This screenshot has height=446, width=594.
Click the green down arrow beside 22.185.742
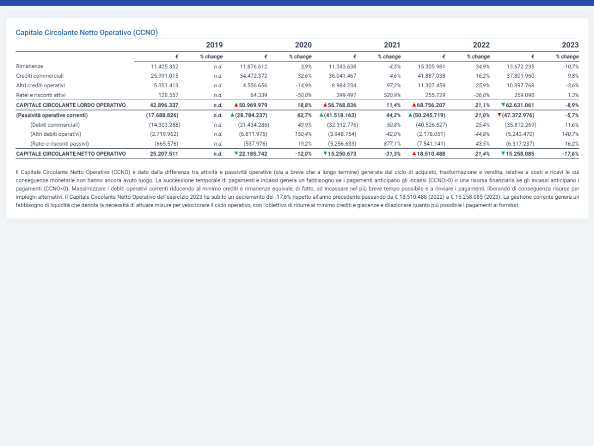click(236, 154)
